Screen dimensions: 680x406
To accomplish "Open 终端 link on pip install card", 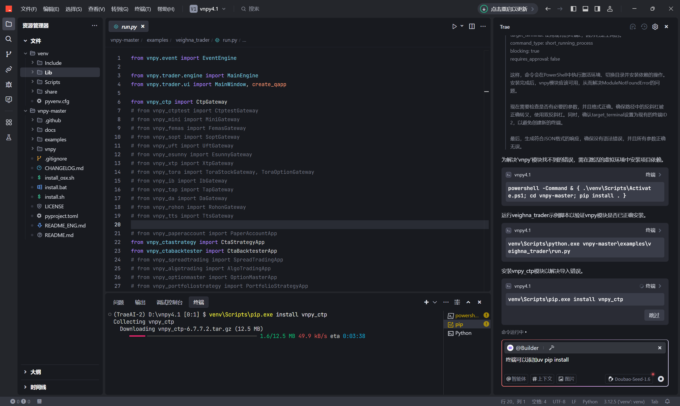I will [653, 286].
